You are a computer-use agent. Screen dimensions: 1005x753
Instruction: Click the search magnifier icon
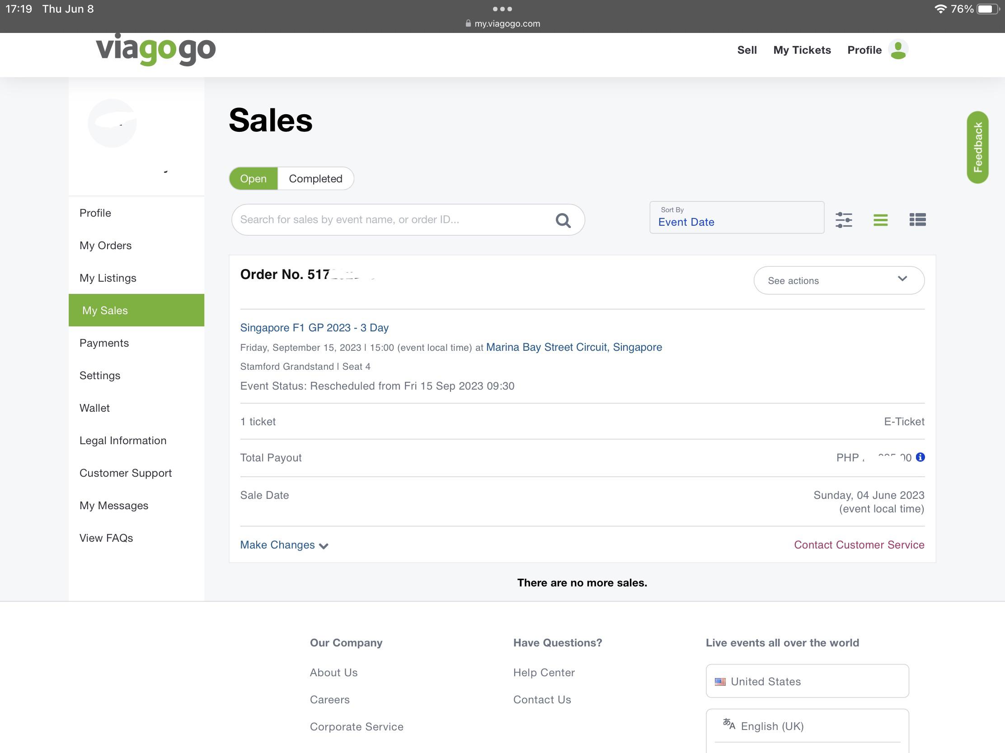(563, 220)
